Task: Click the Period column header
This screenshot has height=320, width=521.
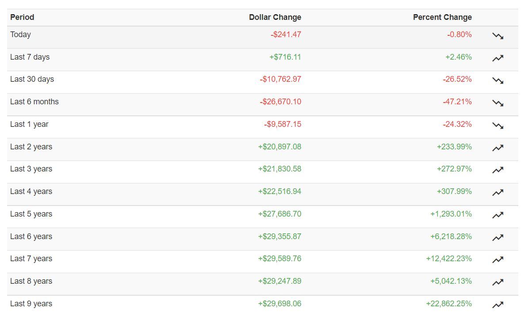Action: (x=22, y=17)
